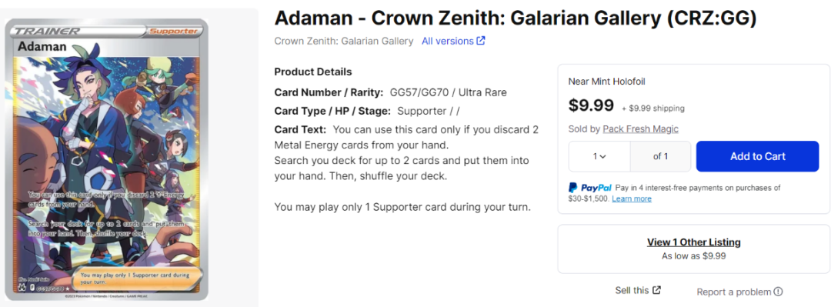Open PayPal Learn more link
Image resolution: width=831 pixels, height=307 pixels.
[632, 199]
